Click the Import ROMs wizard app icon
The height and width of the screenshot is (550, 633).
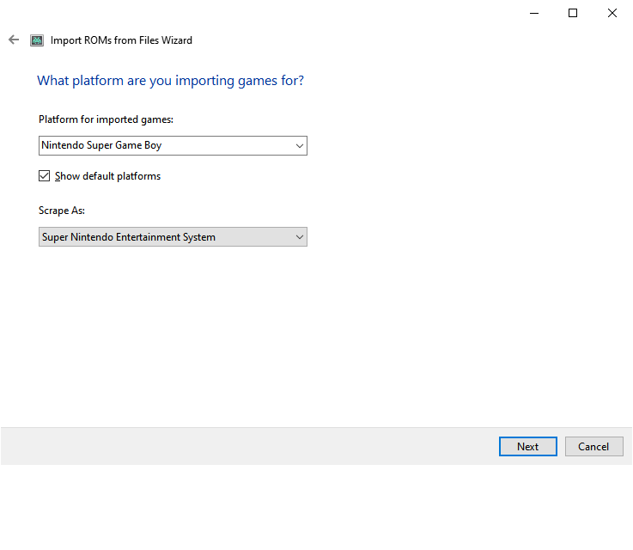click(37, 40)
